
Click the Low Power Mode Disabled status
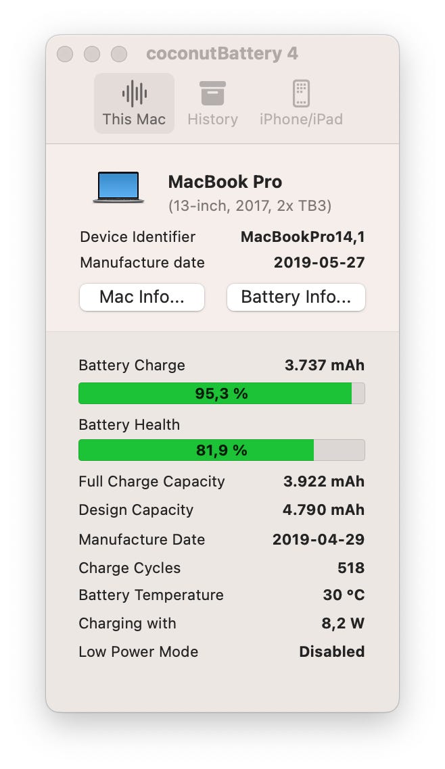331,652
